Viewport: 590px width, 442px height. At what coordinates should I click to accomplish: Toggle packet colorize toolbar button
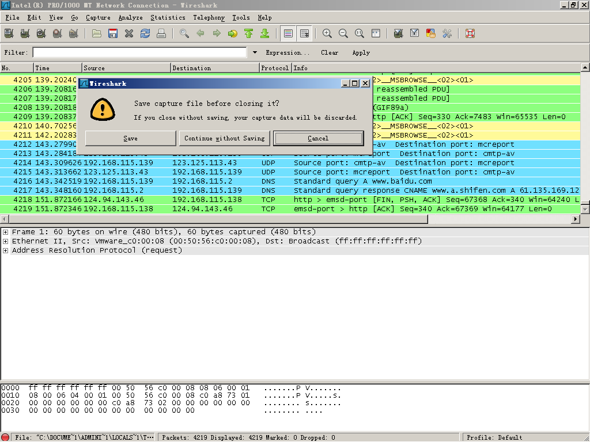coord(288,33)
